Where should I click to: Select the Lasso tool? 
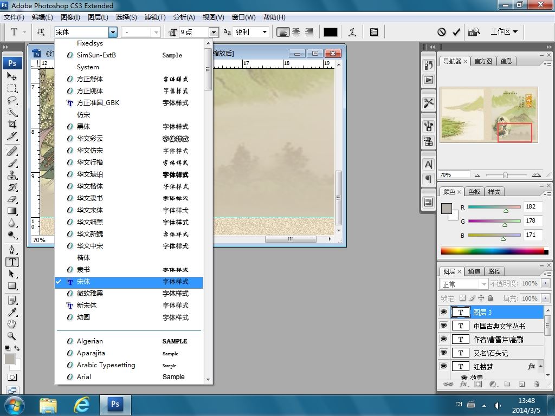[12, 100]
